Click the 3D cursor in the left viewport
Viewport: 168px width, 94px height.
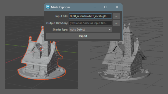(x=41, y=49)
